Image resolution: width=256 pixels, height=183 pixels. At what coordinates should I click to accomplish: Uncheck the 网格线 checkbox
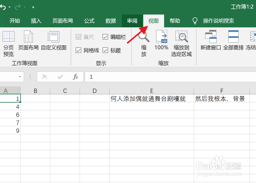(x=78, y=50)
